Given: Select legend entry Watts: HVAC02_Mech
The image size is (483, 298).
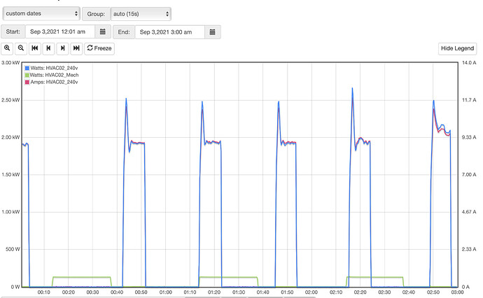Looking at the screenshot, I should point(54,75).
